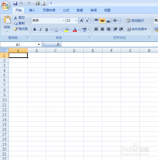Open the 剪贴板 dialog launcher
The height and width of the screenshot is (160, 158).
pos(28,37)
